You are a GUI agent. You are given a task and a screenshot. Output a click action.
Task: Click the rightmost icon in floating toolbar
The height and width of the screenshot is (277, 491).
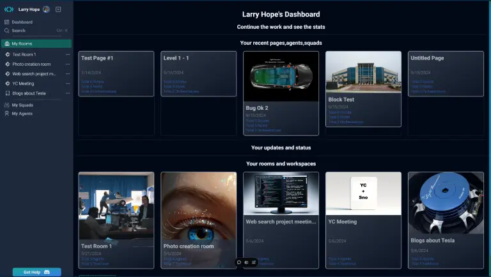point(254,262)
